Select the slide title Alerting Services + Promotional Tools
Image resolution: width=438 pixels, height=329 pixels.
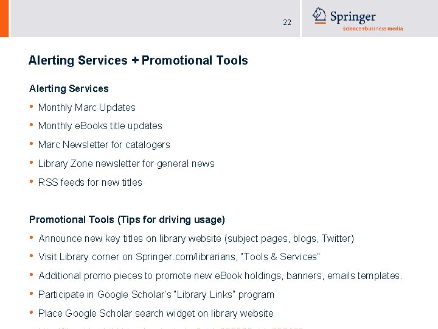[x=138, y=60]
